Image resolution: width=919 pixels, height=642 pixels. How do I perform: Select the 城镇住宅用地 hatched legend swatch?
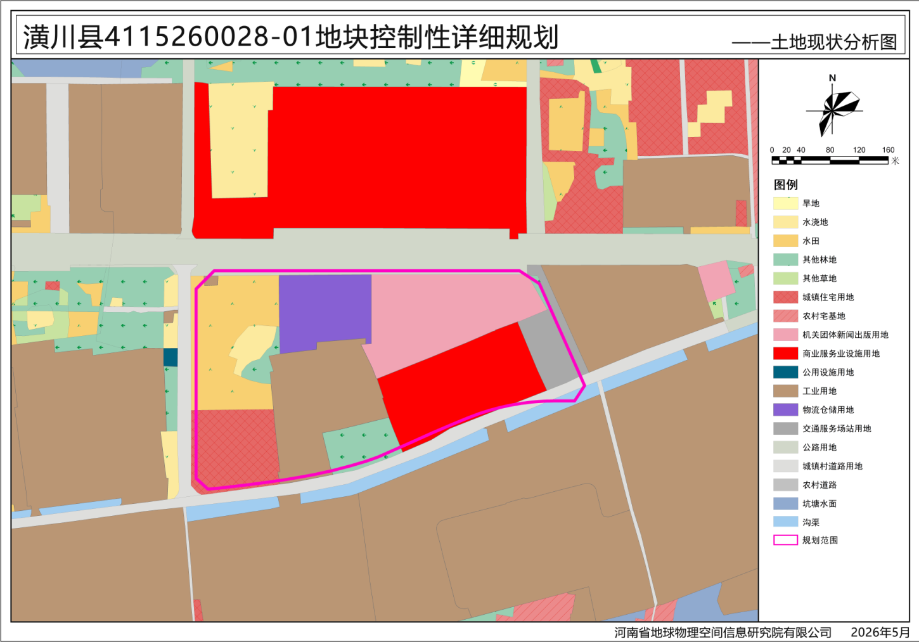(785, 297)
